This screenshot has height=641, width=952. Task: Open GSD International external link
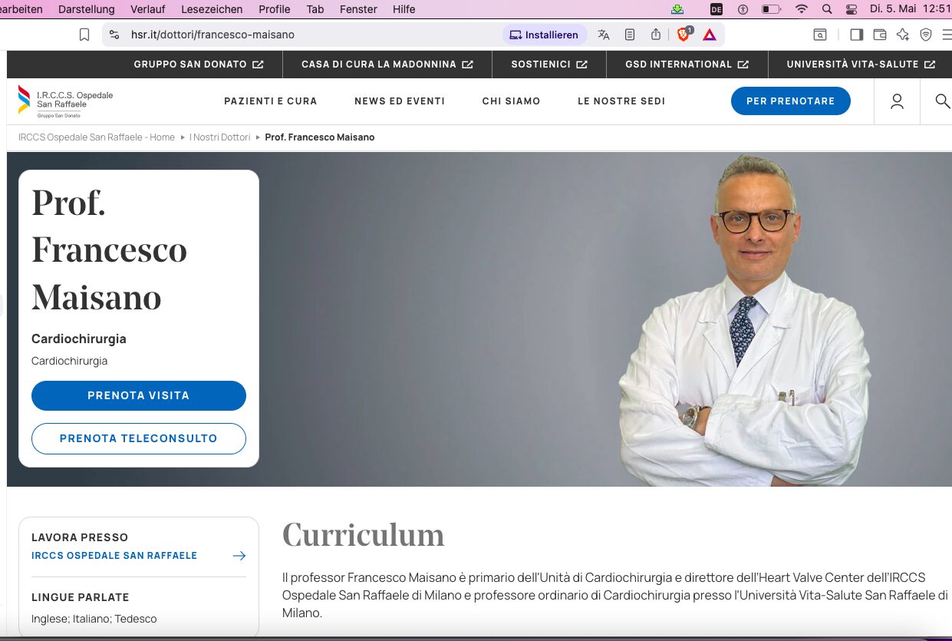pyautogui.click(x=687, y=64)
